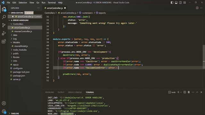205x115 pixels.
Task: Maximize the panel with the up chevron
Action: pos(197,92)
